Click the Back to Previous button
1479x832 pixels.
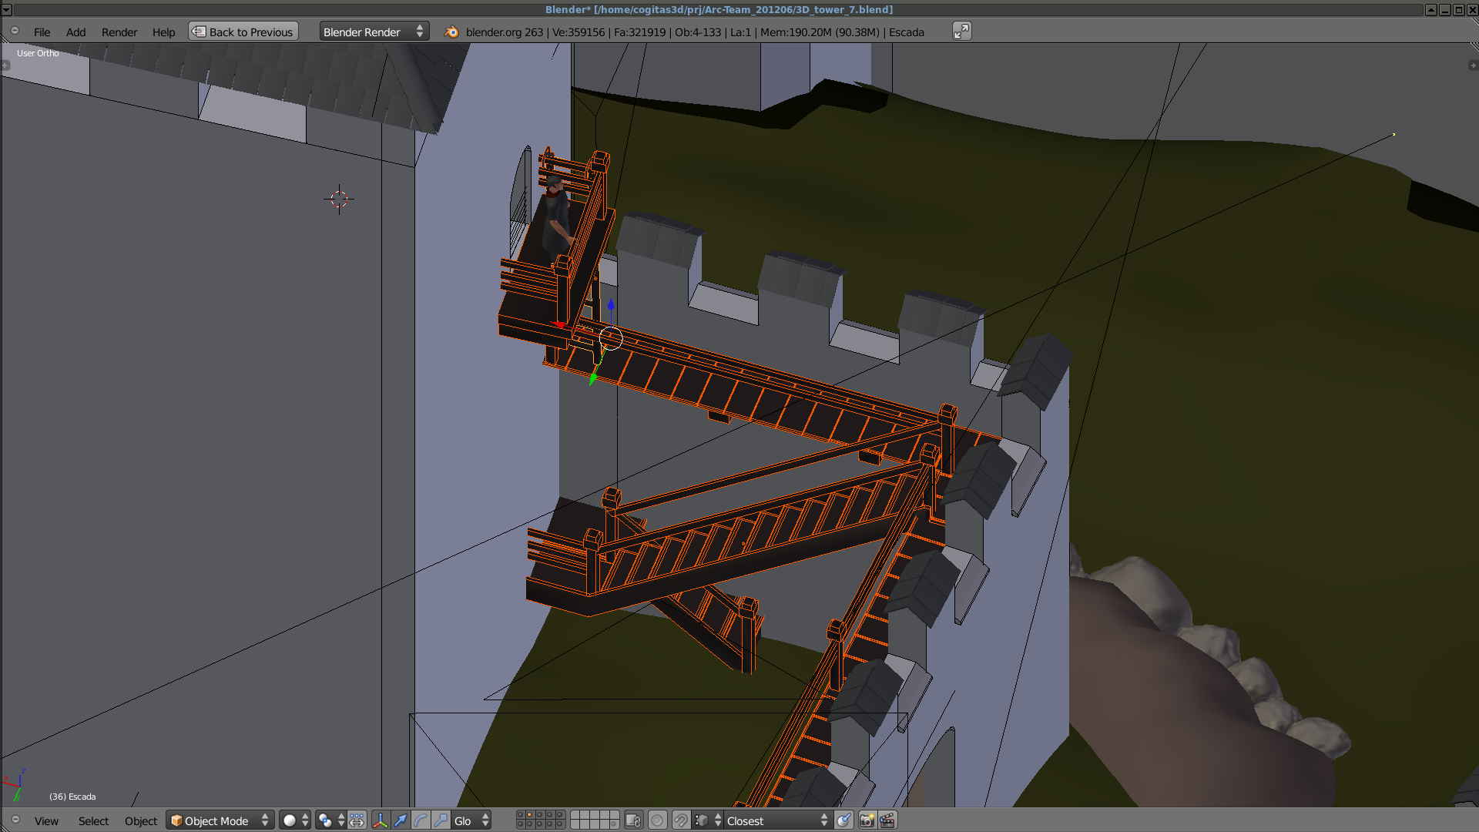(243, 32)
